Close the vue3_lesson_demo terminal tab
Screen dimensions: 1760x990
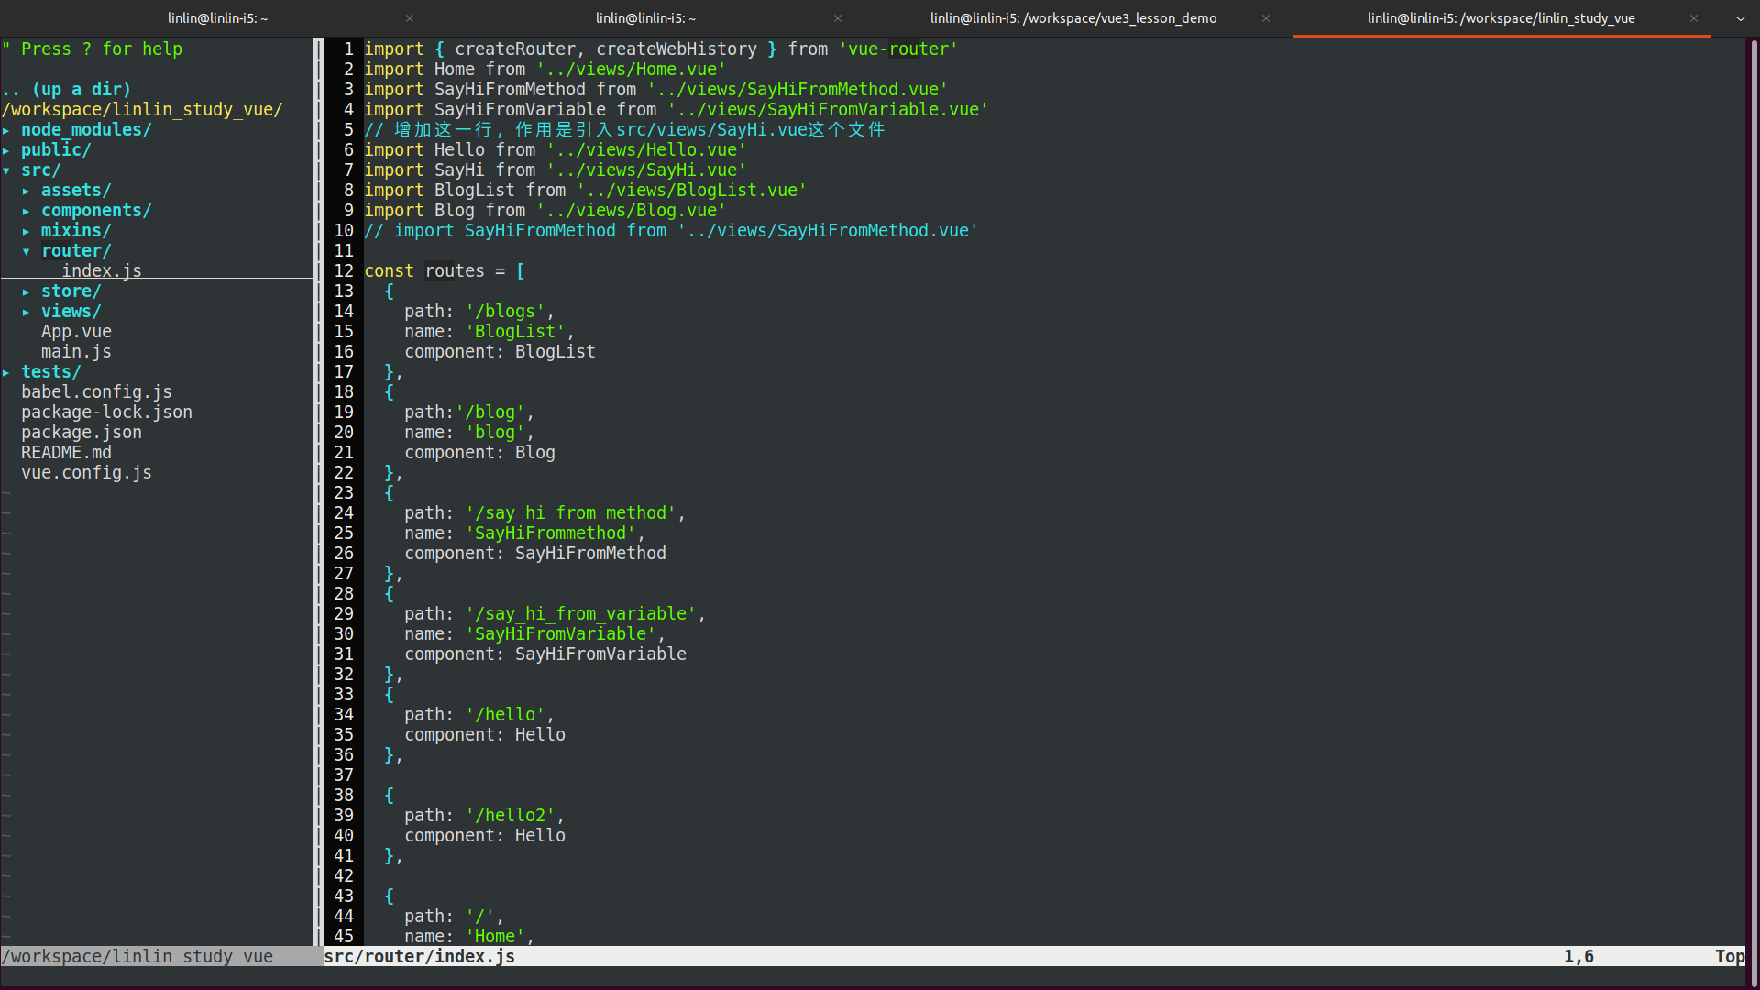tap(1266, 18)
